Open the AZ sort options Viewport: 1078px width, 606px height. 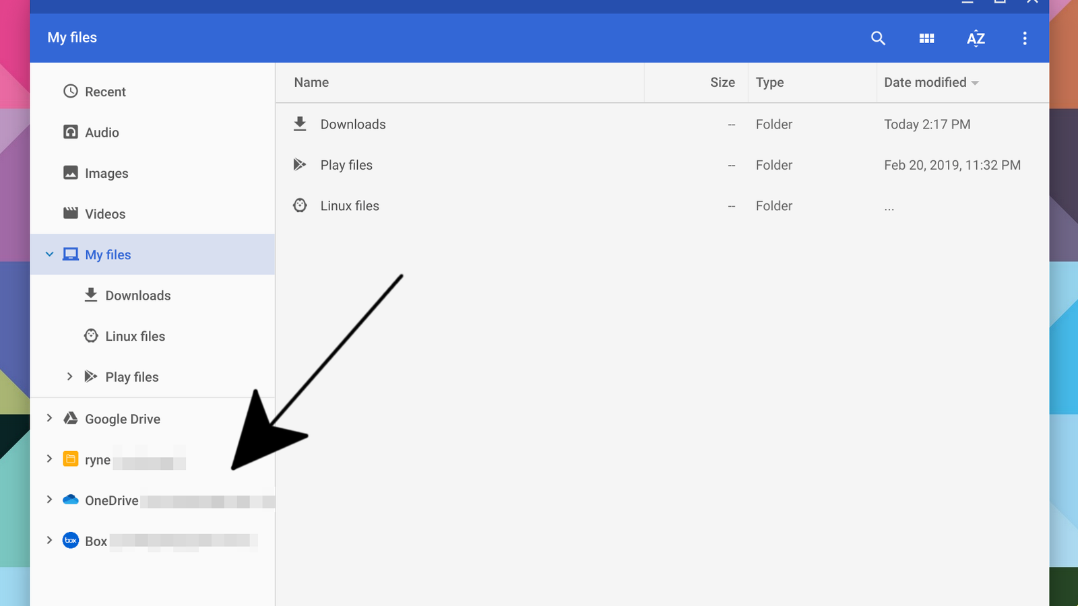[x=976, y=38]
